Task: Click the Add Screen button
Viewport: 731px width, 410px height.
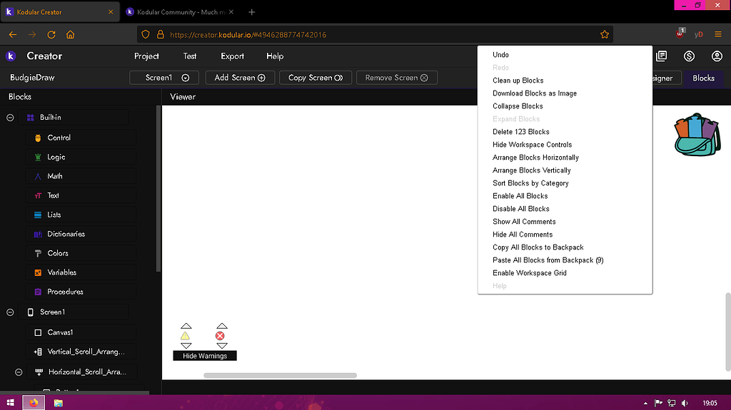Action: (240, 78)
